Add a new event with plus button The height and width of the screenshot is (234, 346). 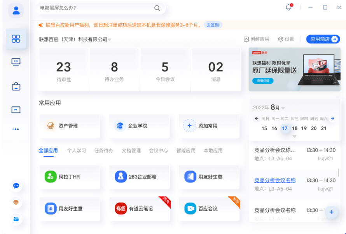pyautogui.click(x=332, y=212)
